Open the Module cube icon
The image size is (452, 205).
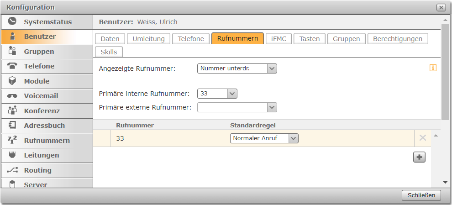(13, 81)
